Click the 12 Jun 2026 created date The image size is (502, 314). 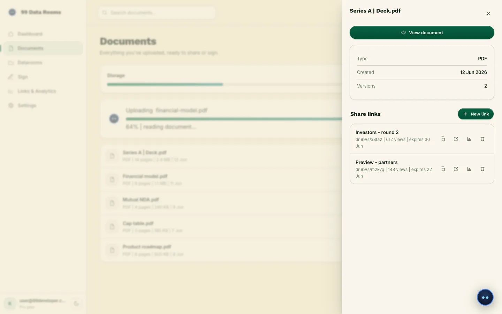tap(473, 72)
